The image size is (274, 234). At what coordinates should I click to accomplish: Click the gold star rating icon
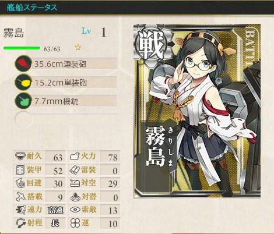pyautogui.click(x=78, y=47)
